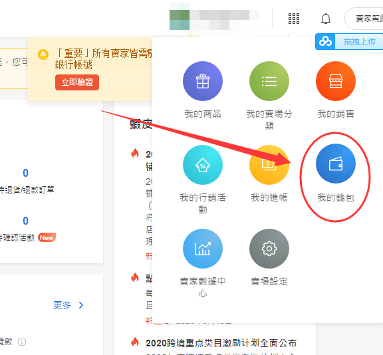Screen dimensions: 383x355
Task: Open 我的錢包 blue wallet icon
Action: coord(336,164)
